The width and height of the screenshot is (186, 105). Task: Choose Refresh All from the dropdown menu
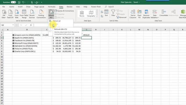click(57, 21)
